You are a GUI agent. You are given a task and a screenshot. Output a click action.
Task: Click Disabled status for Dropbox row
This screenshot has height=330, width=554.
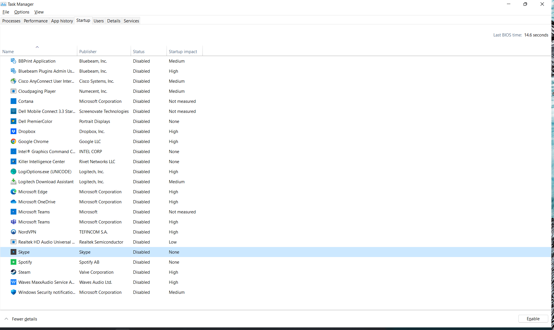141,131
